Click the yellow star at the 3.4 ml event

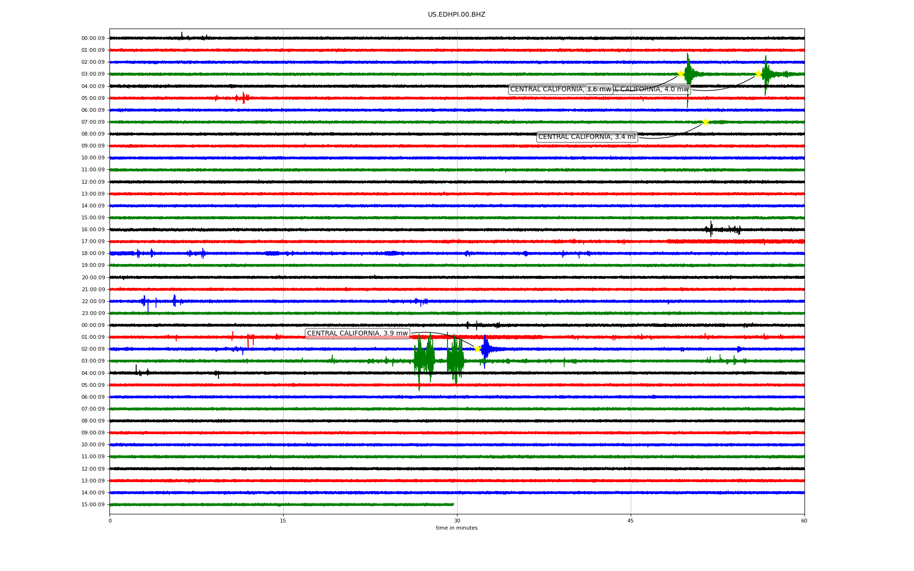[705, 122]
